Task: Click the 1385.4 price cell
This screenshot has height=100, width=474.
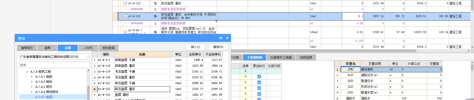Action: [x=195, y=60]
